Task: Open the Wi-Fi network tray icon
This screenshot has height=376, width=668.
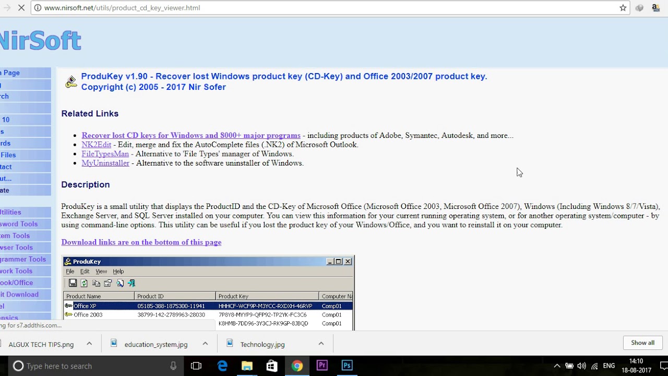Action: click(x=594, y=366)
